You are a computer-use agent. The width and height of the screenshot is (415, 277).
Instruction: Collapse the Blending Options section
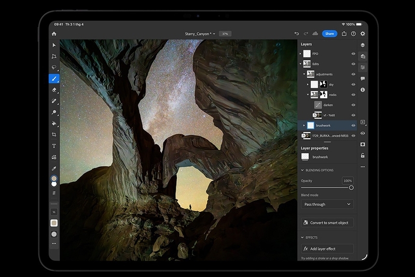302,170
